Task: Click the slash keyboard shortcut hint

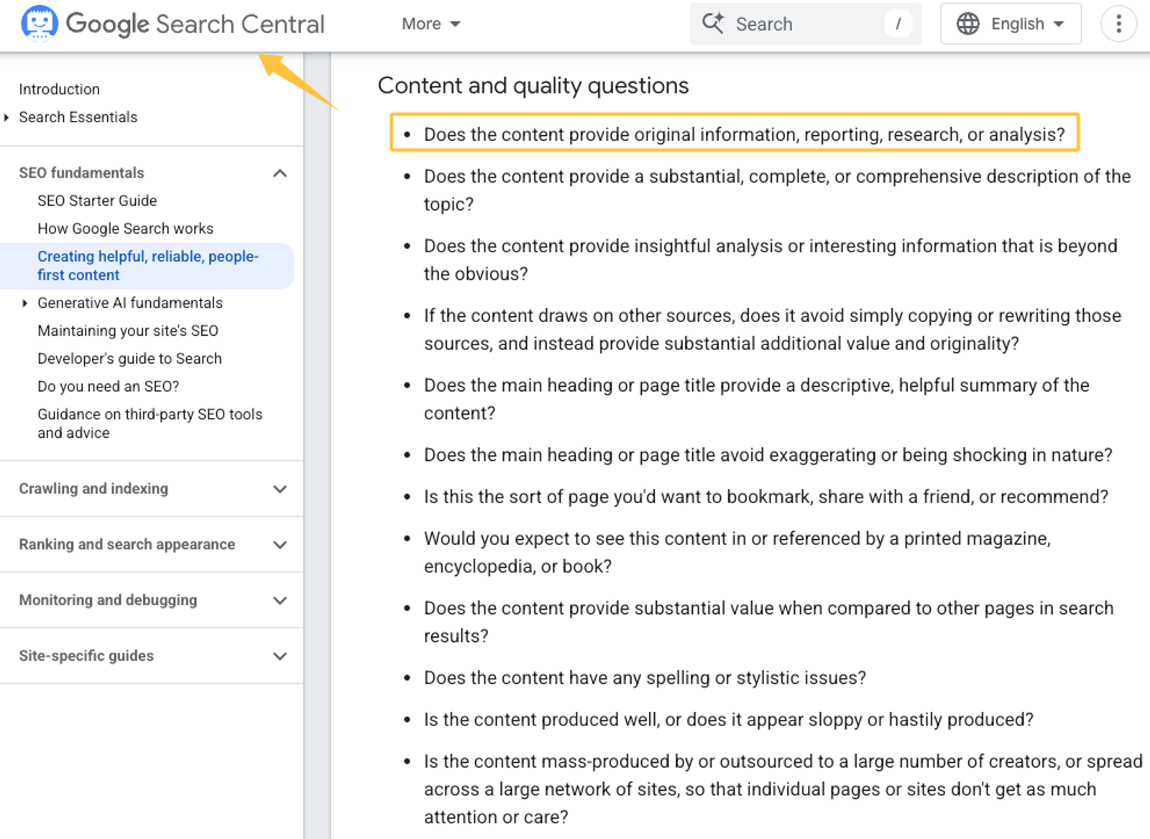Action: [898, 24]
